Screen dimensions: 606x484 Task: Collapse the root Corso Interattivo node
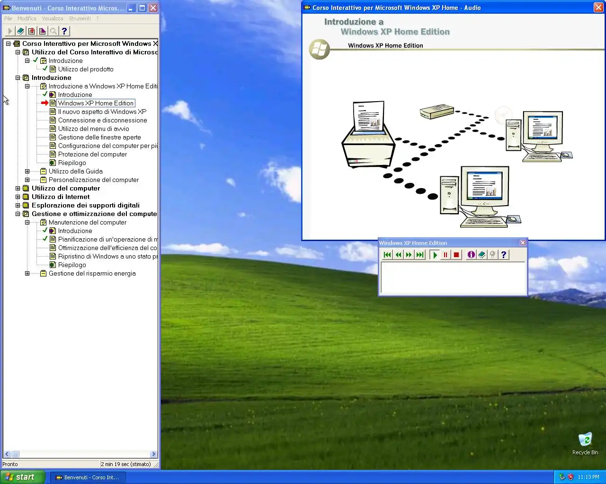tap(8, 43)
